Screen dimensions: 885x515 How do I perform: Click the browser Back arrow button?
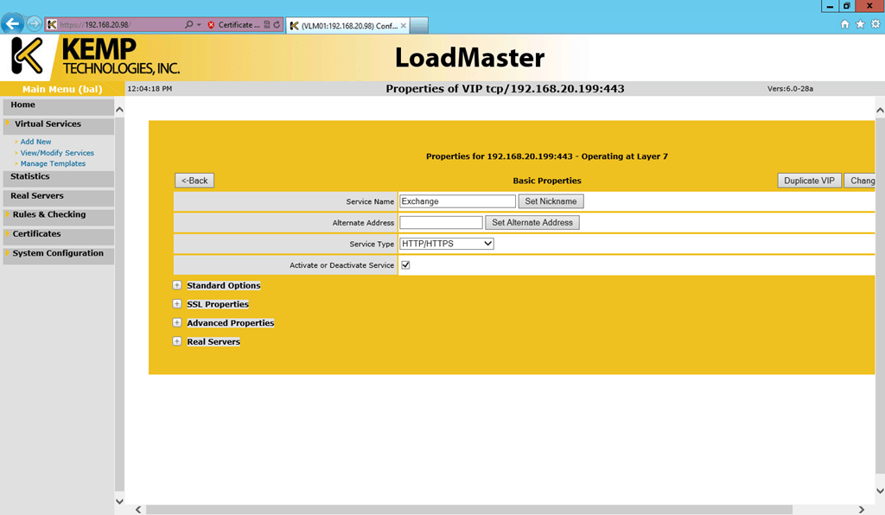click(x=12, y=23)
